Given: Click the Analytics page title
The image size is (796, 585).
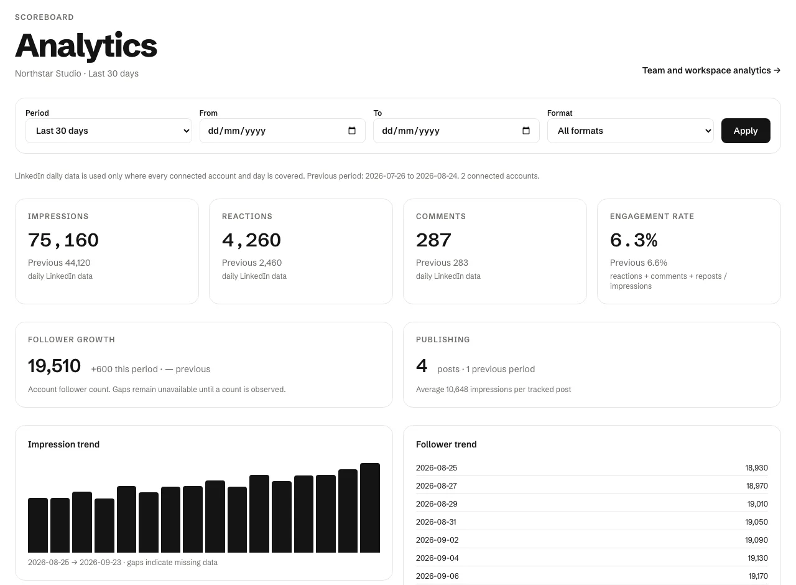Looking at the screenshot, I should coord(86,45).
